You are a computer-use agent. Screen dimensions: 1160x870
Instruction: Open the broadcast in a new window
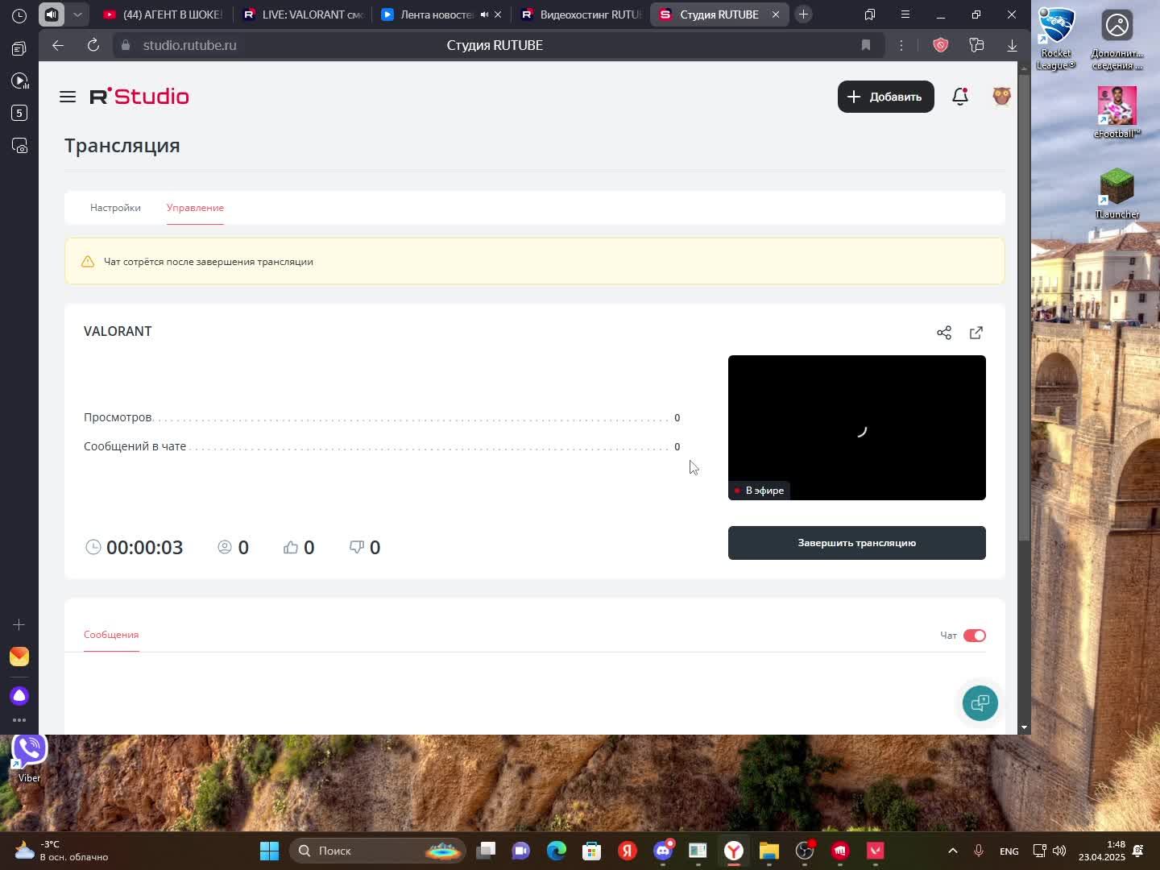(976, 333)
